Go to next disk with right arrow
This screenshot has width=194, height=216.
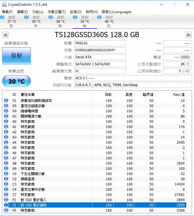pos(189,35)
